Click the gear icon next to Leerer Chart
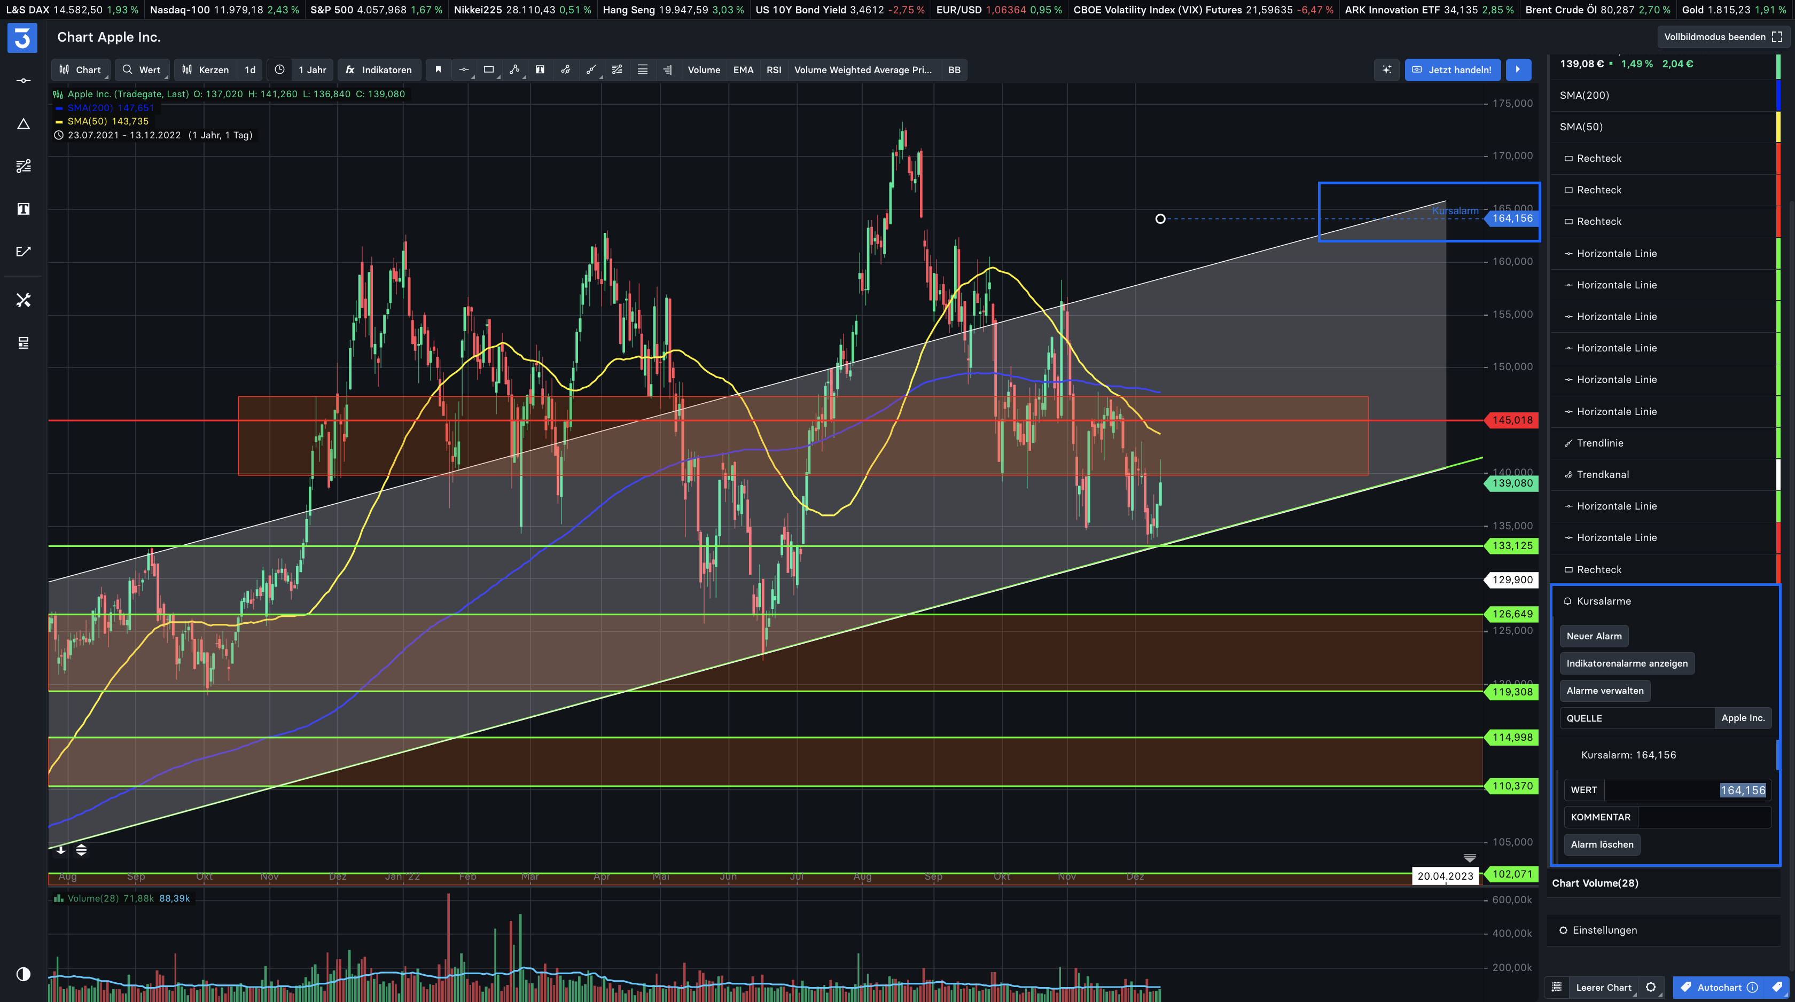Screen dimensions: 1795x1002 pyautogui.click(x=1651, y=988)
